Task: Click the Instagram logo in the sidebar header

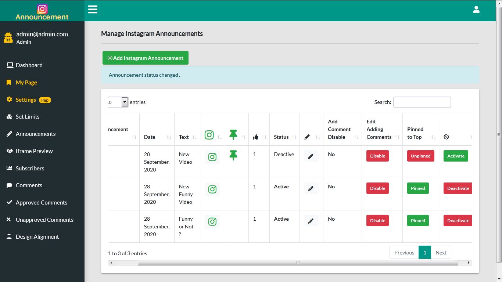Action: [42, 9]
